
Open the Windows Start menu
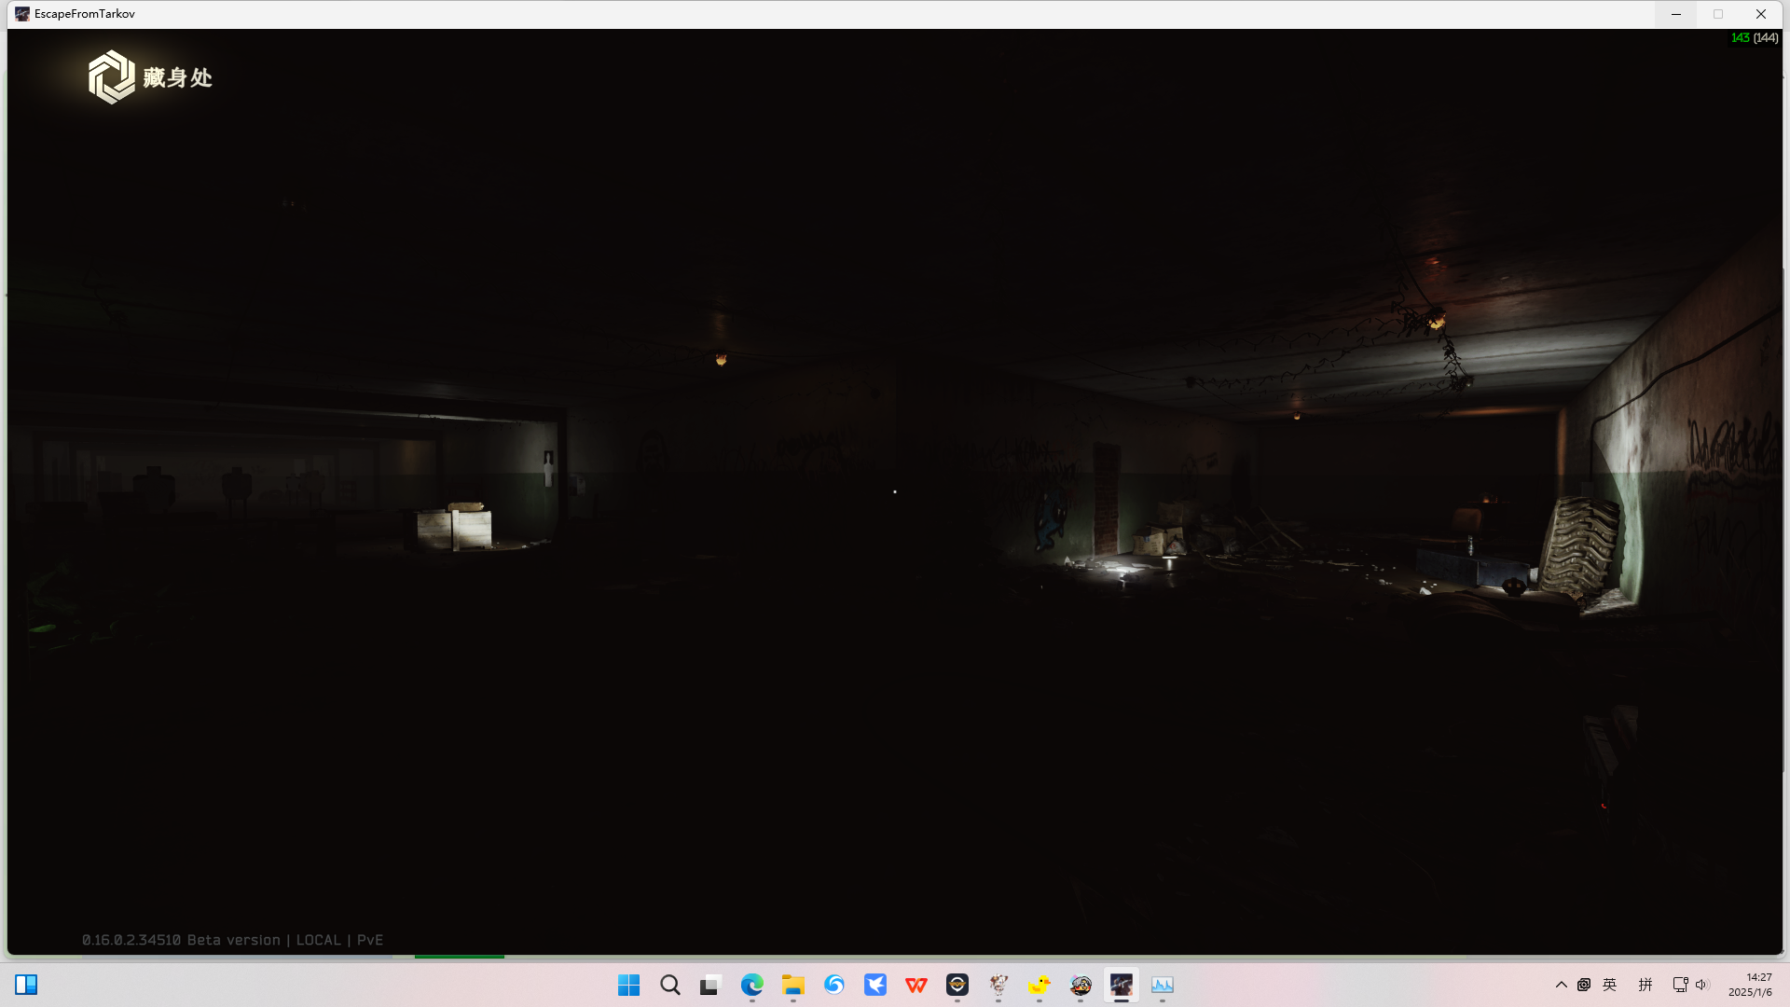pyautogui.click(x=629, y=985)
